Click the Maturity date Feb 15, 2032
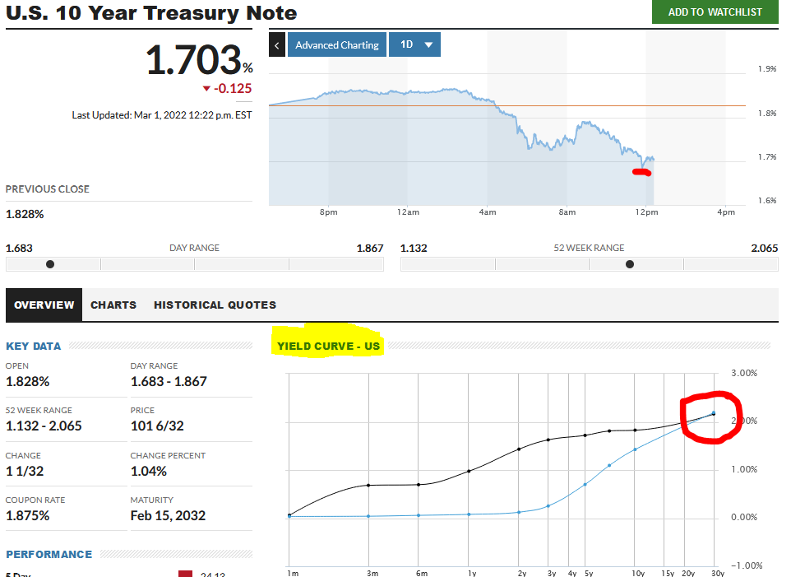791x577 pixels. pos(168,516)
